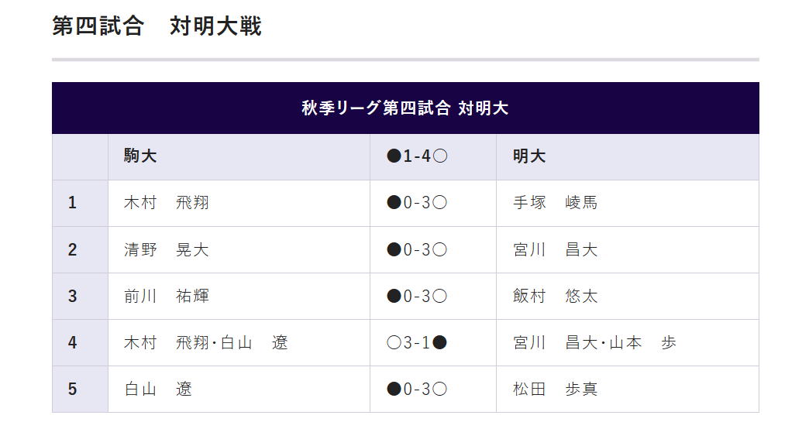Select 清野 晃大 cell
This screenshot has height=429, width=809.
coord(167,249)
